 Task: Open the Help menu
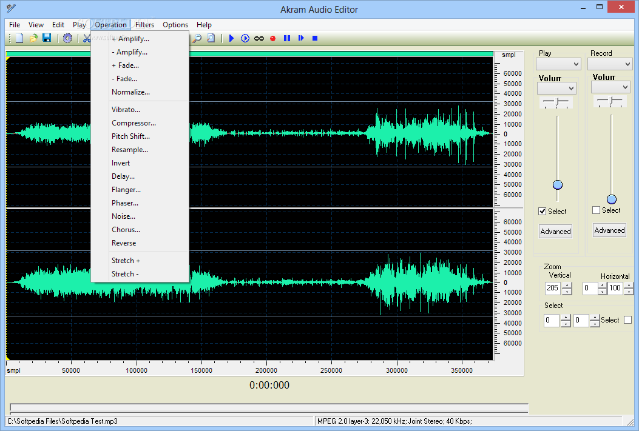(x=204, y=25)
